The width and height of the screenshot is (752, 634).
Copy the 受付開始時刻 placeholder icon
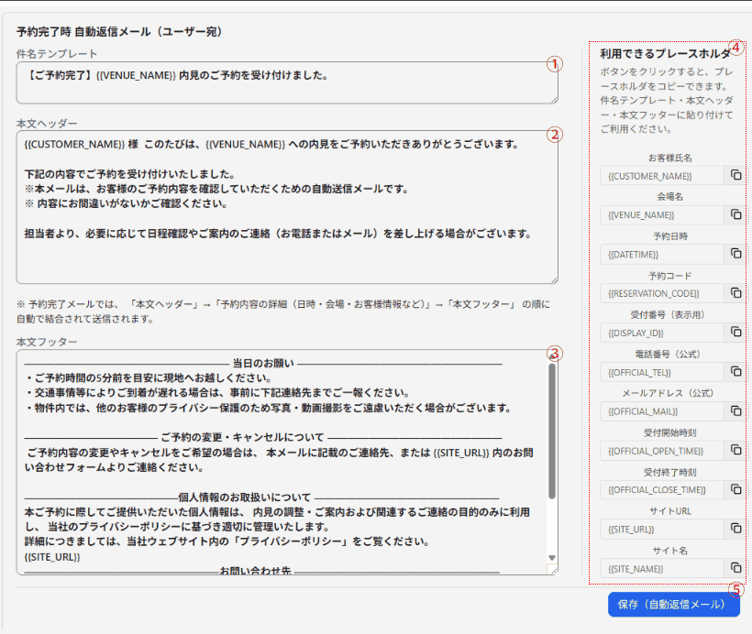[x=736, y=451]
